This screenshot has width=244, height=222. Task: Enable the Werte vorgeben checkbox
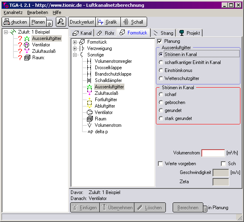click(x=160, y=164)
